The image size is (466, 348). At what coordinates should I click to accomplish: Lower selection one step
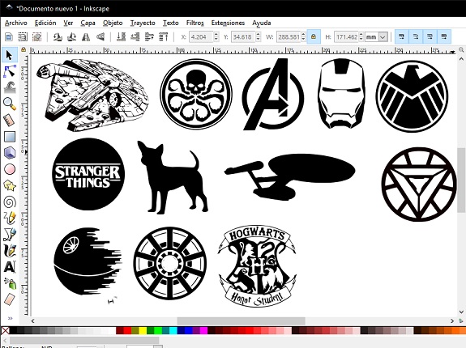pyautogui.click(x=135, y=36)
